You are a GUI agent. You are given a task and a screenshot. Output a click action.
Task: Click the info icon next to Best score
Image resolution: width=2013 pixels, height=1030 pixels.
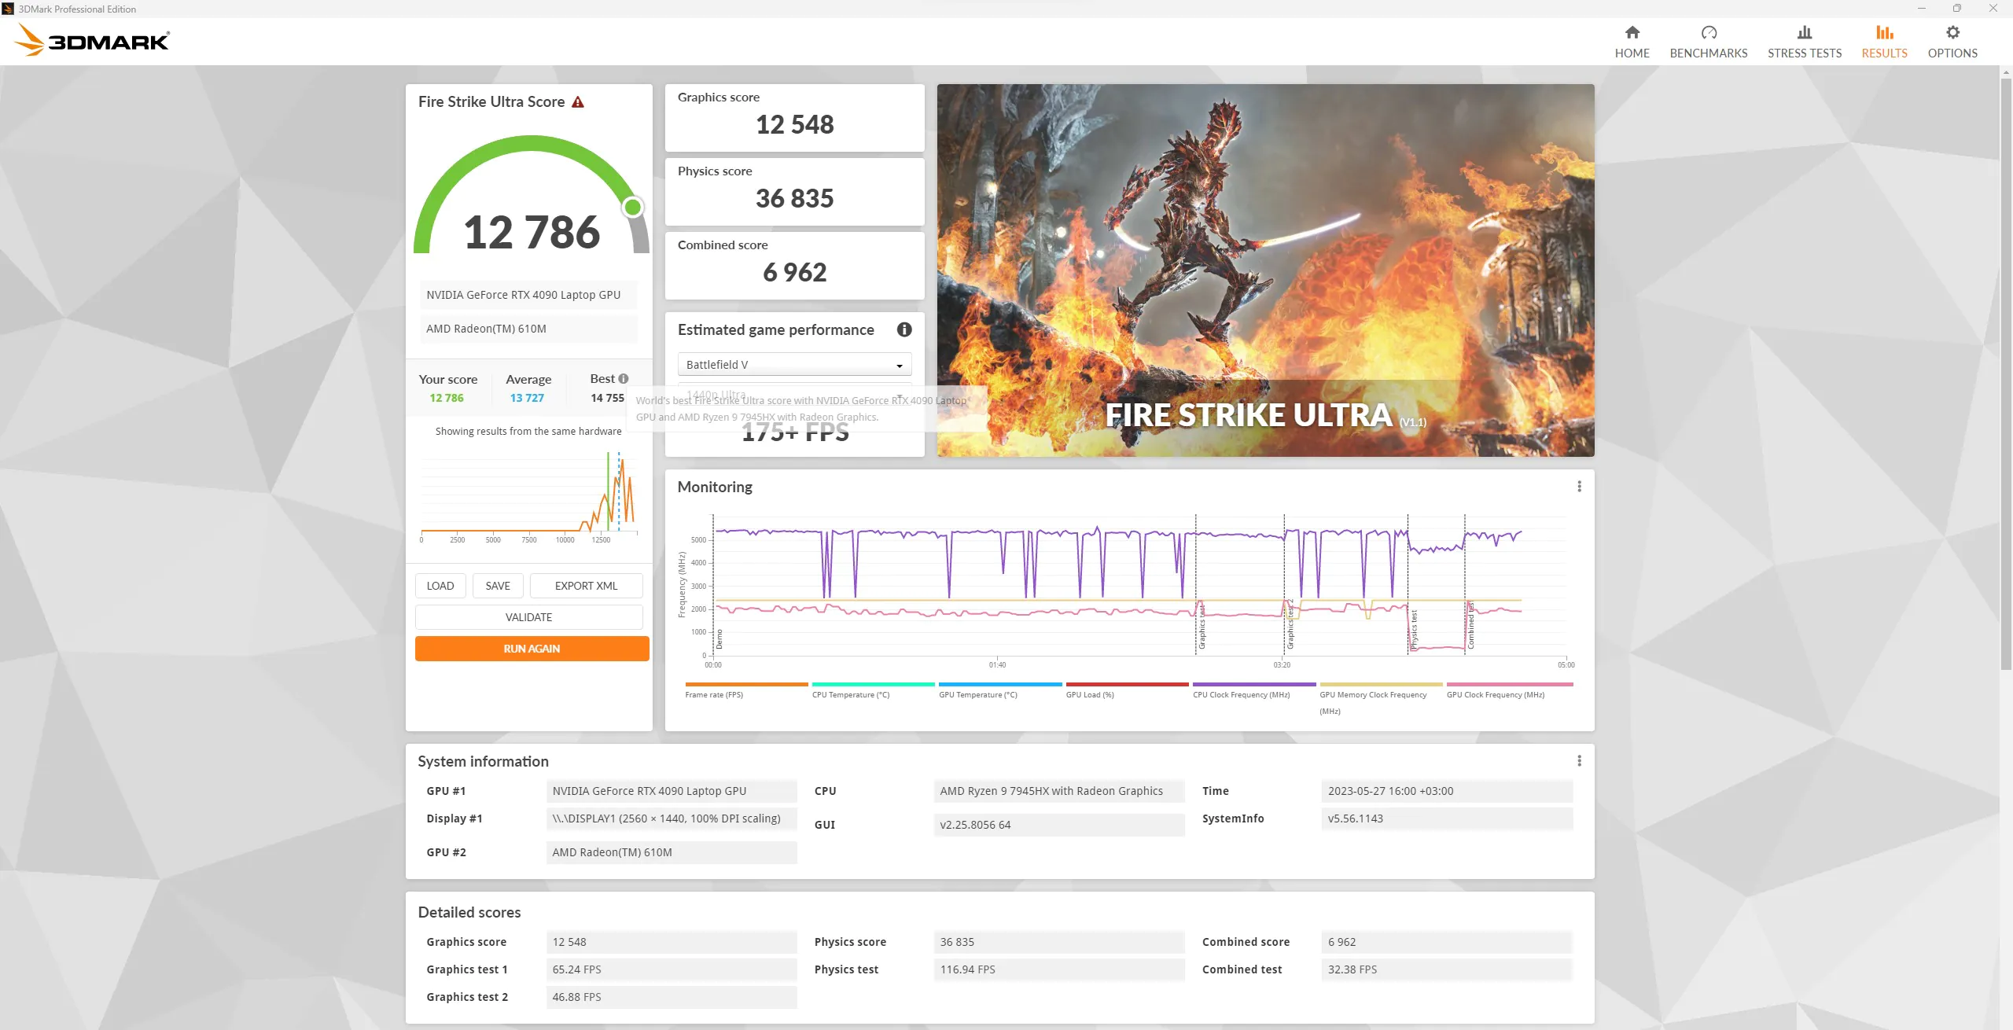point(623,379)
